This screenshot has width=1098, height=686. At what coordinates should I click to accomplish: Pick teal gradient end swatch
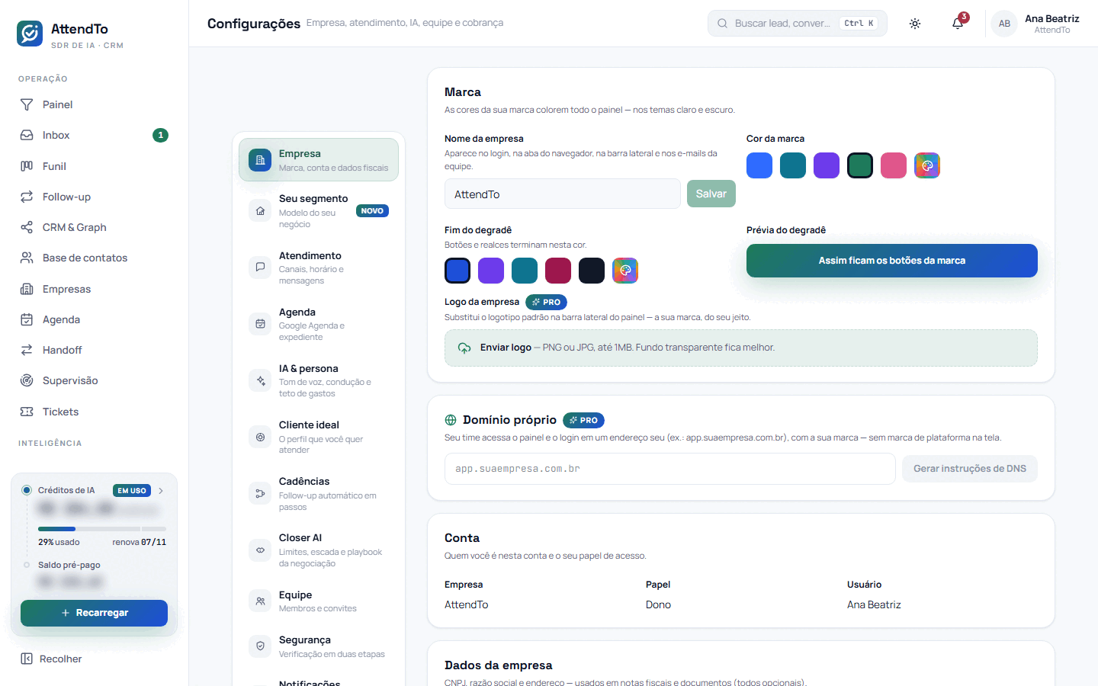pyautogui.click(x=525, y=271)
